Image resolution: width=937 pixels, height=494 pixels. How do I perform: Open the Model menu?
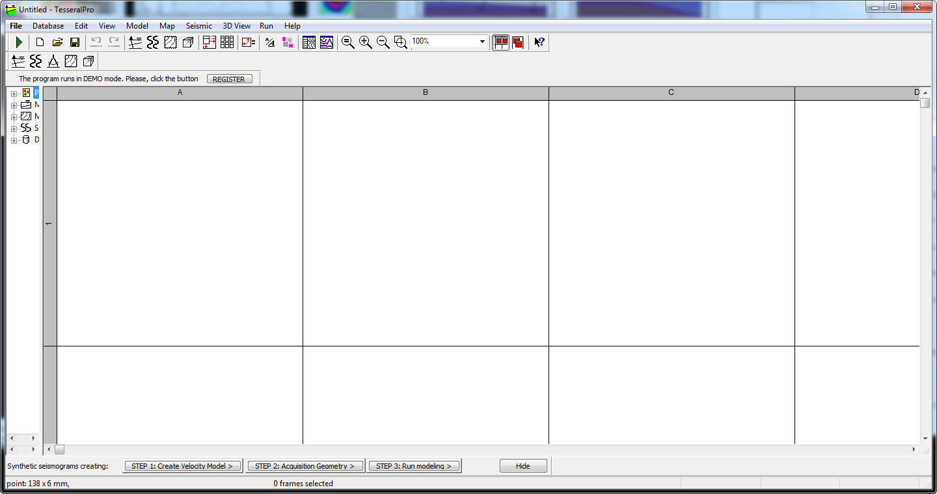point(137,26)
